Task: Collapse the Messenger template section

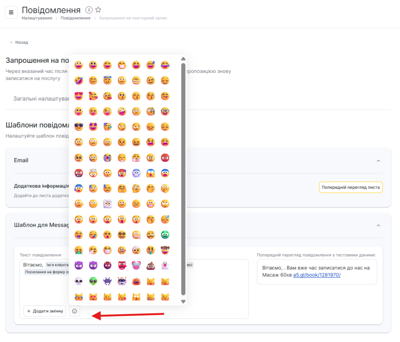Action: 378,225
